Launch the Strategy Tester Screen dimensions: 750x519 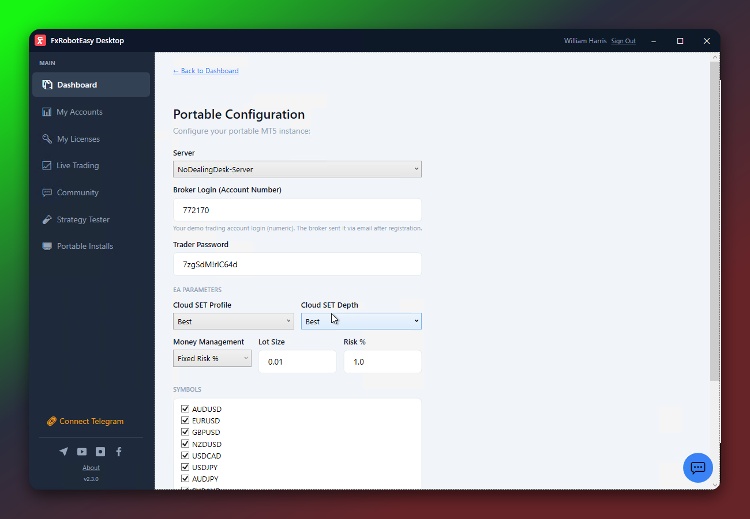[x=83, y=219]
